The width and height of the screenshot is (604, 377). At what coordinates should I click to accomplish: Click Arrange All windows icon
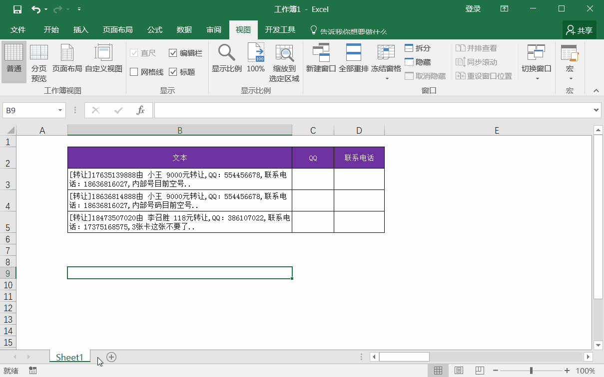353,53
